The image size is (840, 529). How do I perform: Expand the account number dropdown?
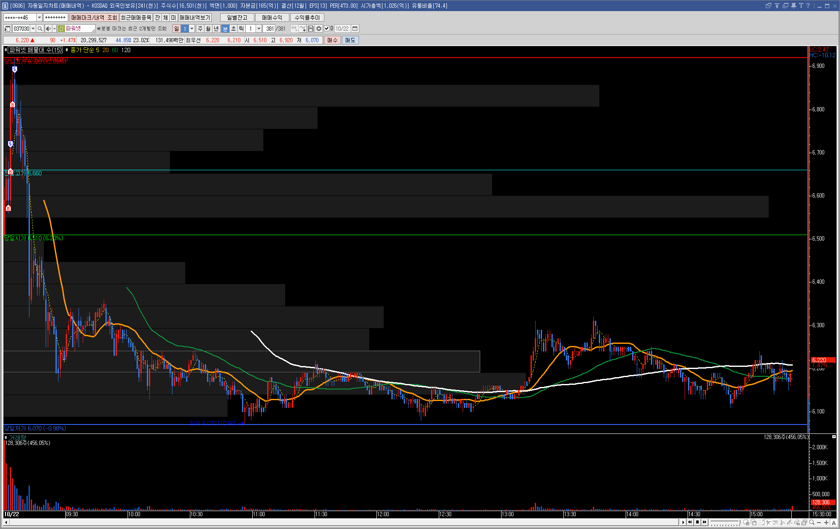click(39, 17)
